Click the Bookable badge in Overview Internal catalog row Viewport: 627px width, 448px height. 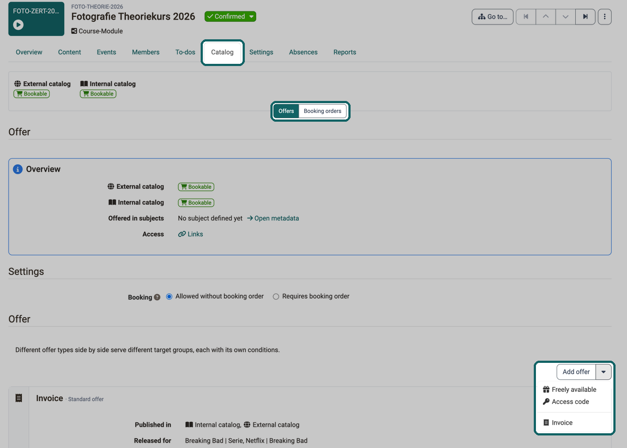tap(196, 203)
